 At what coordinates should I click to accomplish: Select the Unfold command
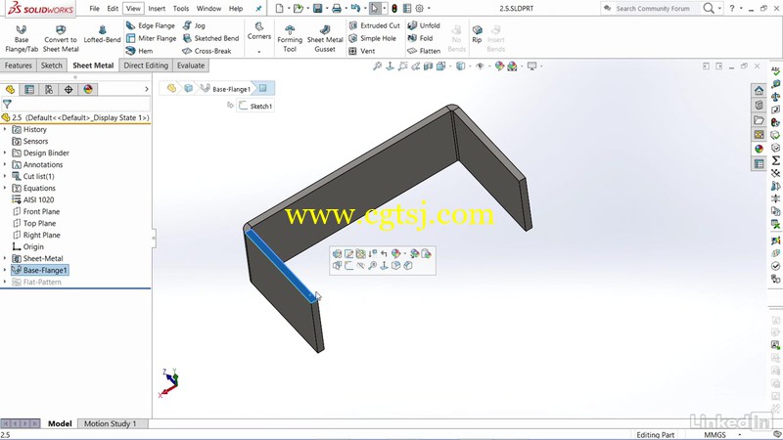[424, 25]
